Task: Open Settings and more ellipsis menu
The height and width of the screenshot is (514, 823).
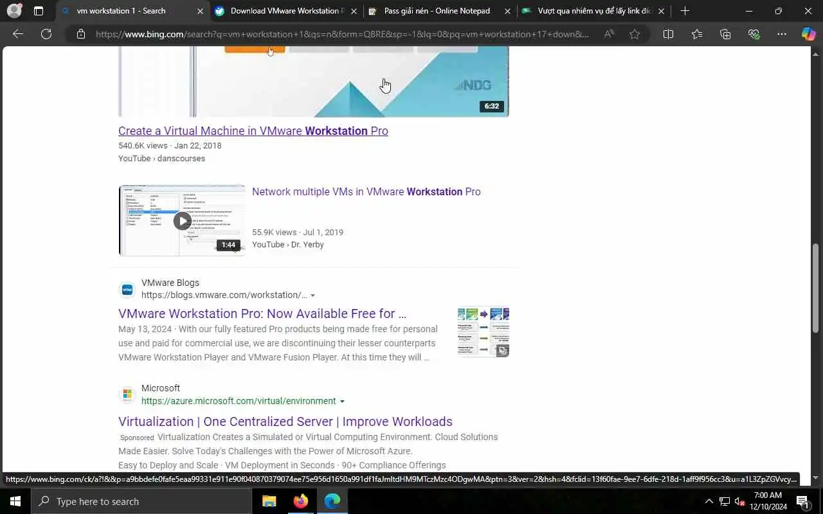Action: pyautogui.click(x=782, y=34)
